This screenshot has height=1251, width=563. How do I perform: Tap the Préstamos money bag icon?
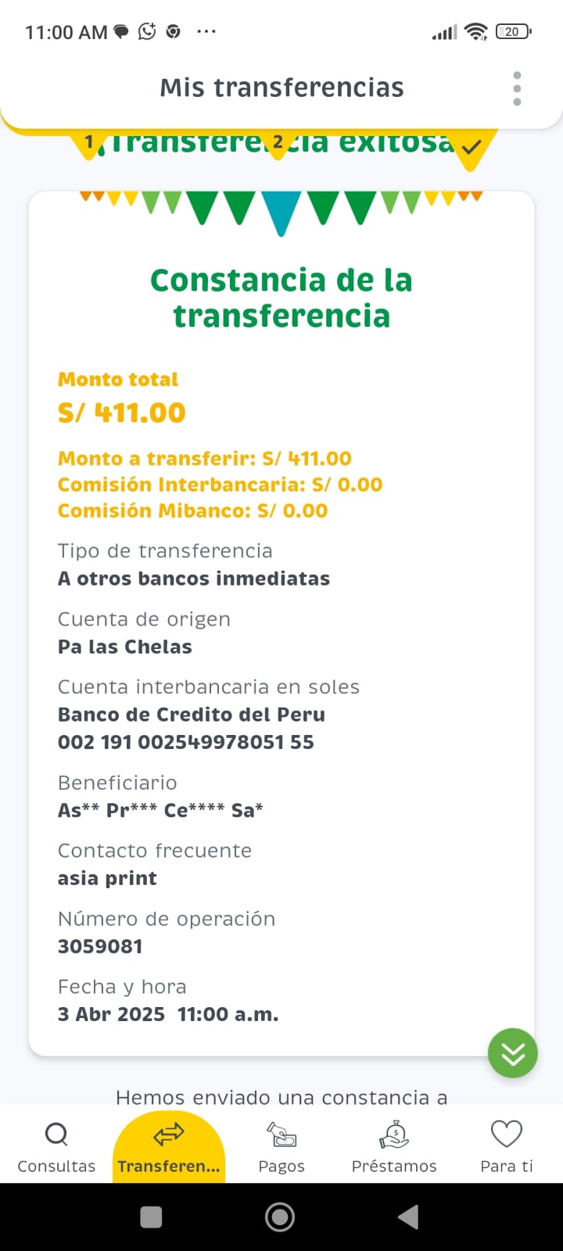point(394,1134)
